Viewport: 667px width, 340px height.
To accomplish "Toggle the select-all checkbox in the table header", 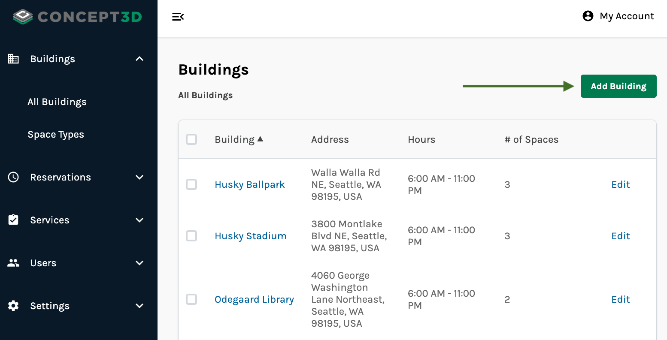I will [191, 139].
